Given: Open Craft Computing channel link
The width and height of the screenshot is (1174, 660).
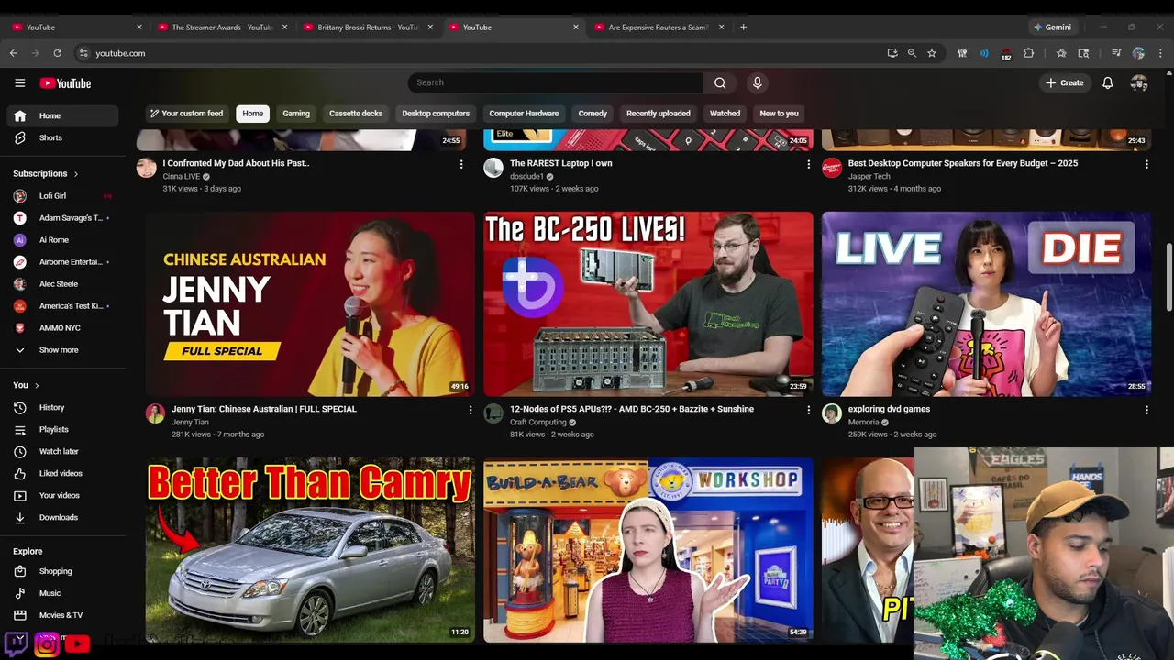Looking at the screenshot, I should point(538,423).
